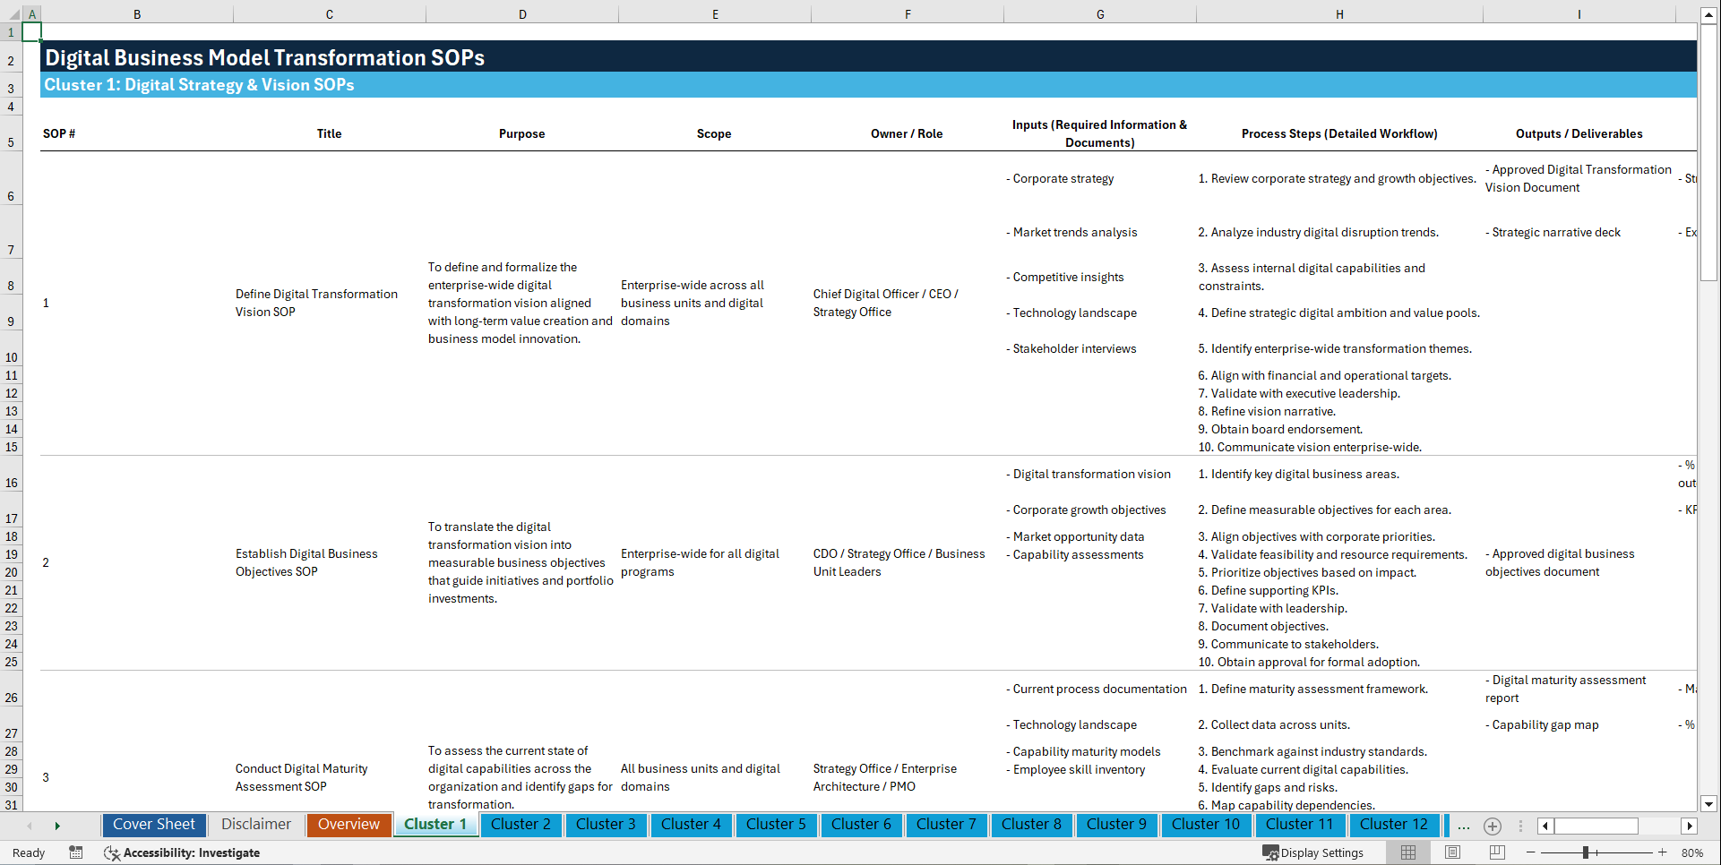Image resolution: width=1721 pixels, height=865 pixels.
Task: Start recording a macro from the status bar
Action: pyautogui.click(x=76, y=852)
